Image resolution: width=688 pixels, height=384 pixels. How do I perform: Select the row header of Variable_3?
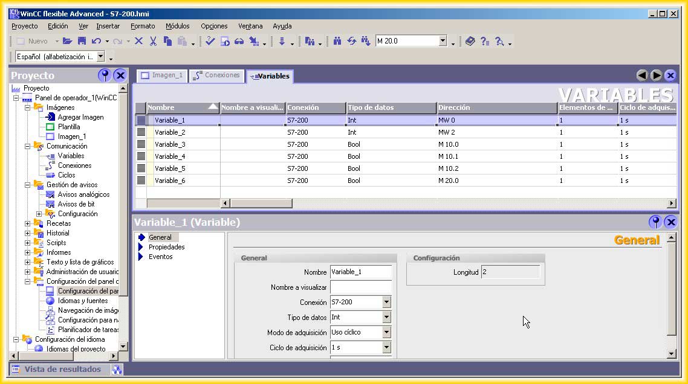pos(141,144)
